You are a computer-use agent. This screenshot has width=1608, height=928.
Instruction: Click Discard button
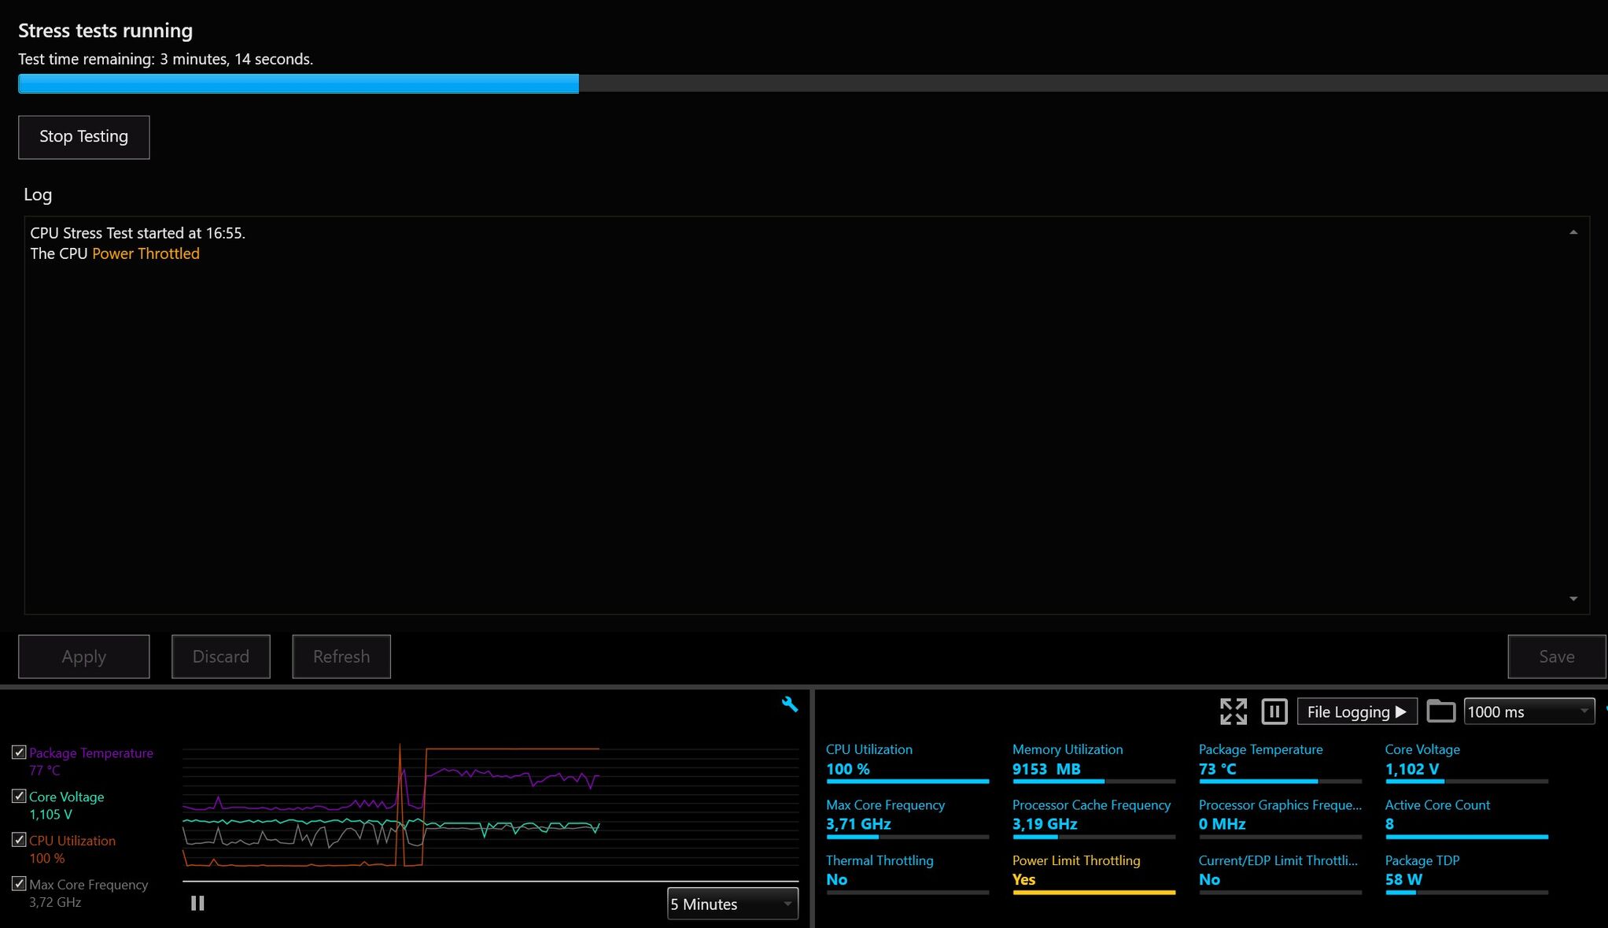pyautogui.click(x=220, y=656)
